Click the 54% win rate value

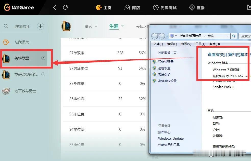[x=142, y=68]
